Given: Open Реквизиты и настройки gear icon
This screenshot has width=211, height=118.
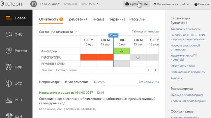Looking at the screenshot, I should [x=155, y=4].
